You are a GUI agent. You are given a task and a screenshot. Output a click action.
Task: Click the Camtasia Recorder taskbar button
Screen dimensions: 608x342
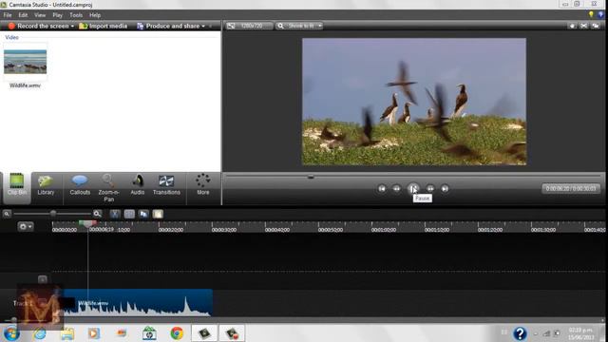point(232,333)
